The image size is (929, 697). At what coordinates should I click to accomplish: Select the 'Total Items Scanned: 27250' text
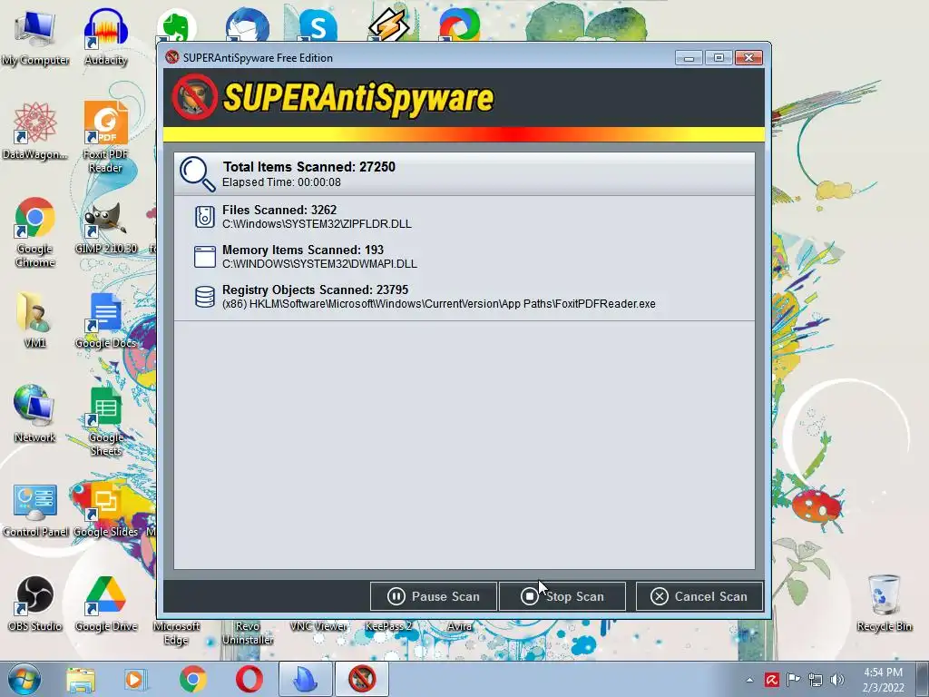tap(308, 167)
